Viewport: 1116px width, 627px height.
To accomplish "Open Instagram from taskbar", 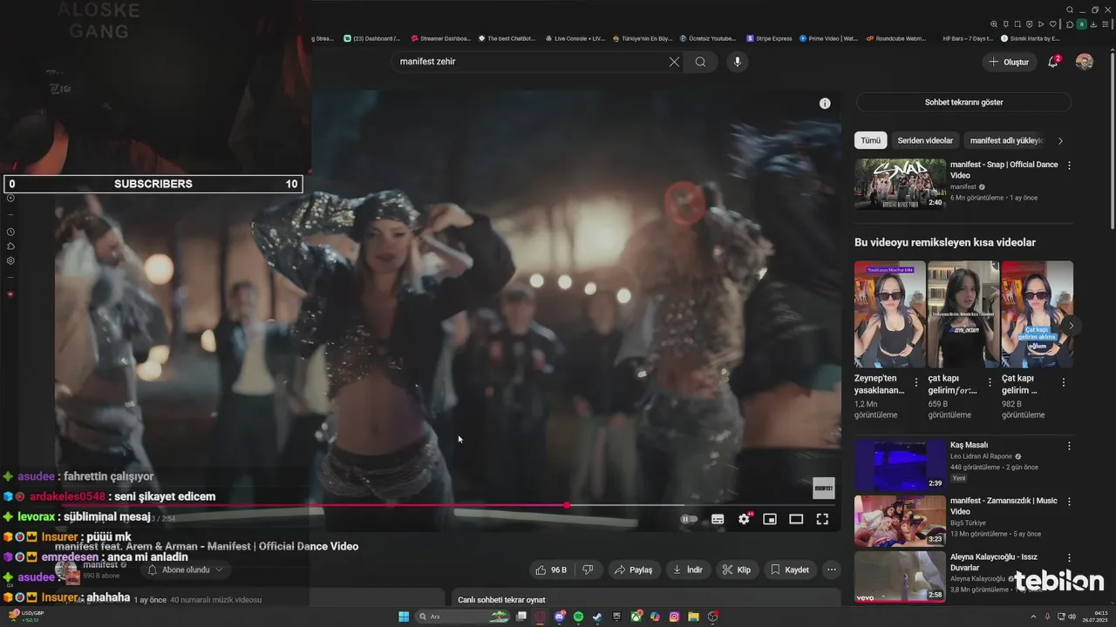I will [674, 617].
